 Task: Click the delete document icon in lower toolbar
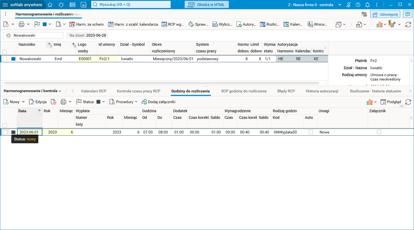click(x=53, y=102)
